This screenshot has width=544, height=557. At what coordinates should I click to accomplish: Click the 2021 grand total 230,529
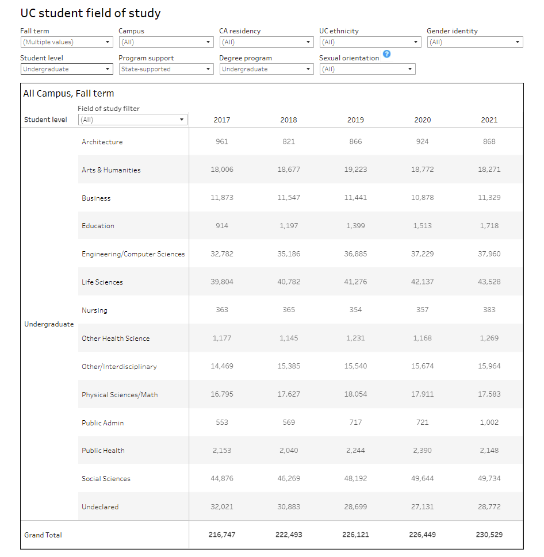[489, 535]
